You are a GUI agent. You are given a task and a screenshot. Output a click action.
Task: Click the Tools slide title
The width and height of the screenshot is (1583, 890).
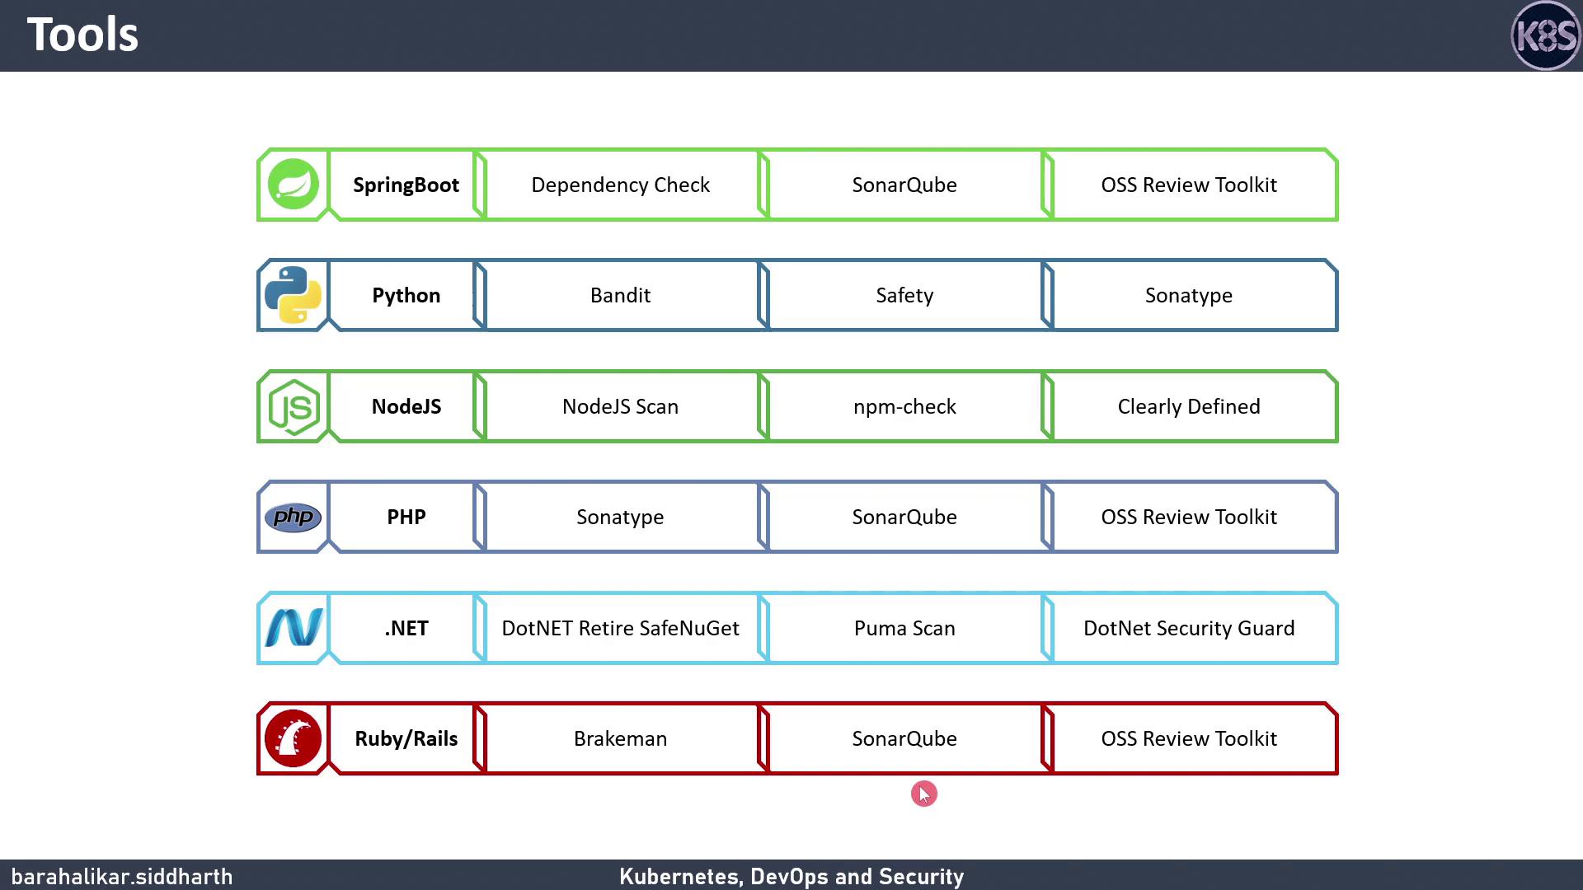(x=82, y=35)
